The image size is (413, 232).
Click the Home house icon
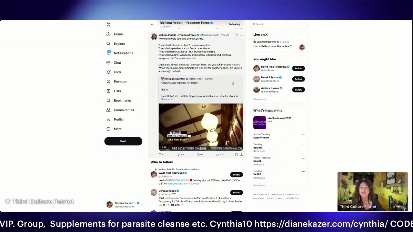click(x=108, y=34)
